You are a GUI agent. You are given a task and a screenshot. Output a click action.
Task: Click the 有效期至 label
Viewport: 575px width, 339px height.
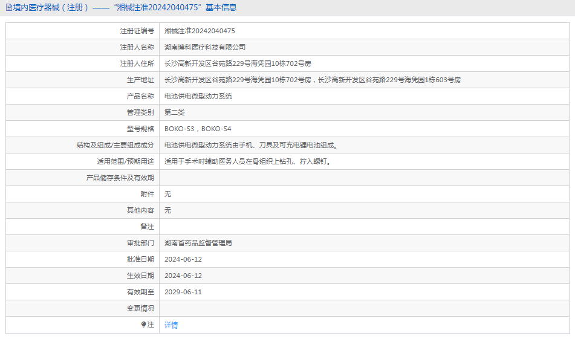(140, 292)
